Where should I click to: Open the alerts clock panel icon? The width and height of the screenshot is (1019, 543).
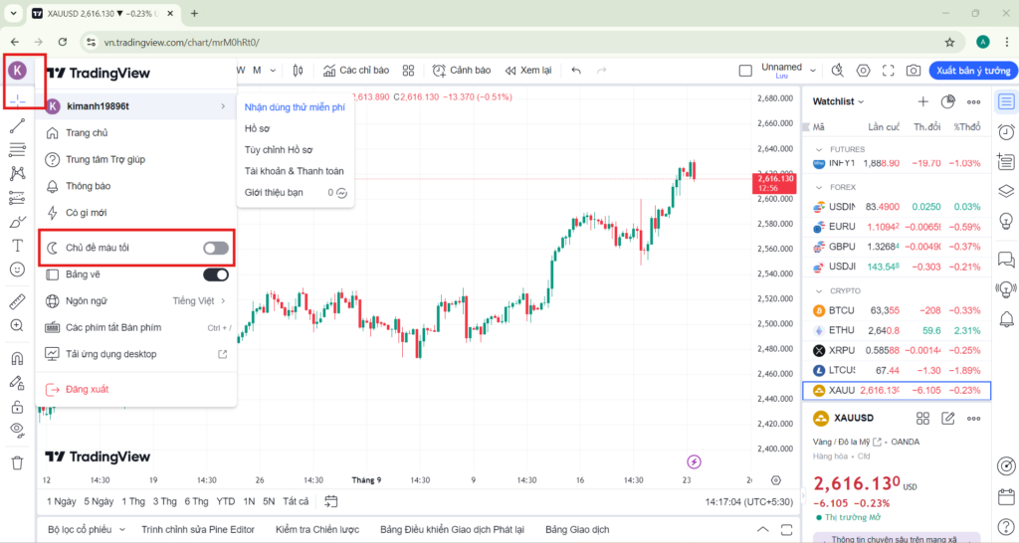coord(1006,132)
